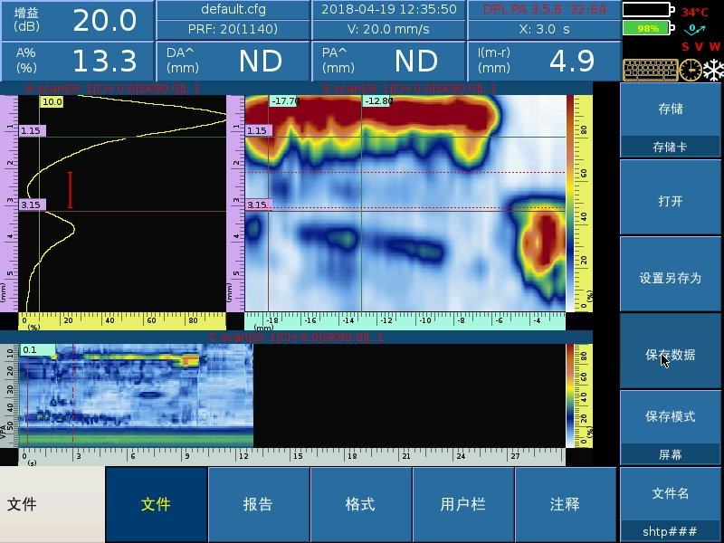Click the red gate marker in A-scan
This screenshot has width=724, height=543.
[x=70, y=189]
